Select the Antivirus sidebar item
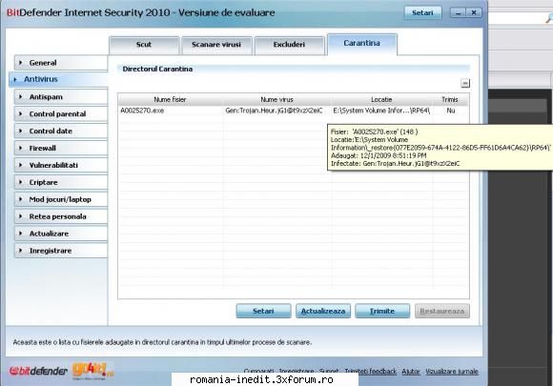Viewport: 553px width, 386px height. pyautogui.click(x=58, y=79)
